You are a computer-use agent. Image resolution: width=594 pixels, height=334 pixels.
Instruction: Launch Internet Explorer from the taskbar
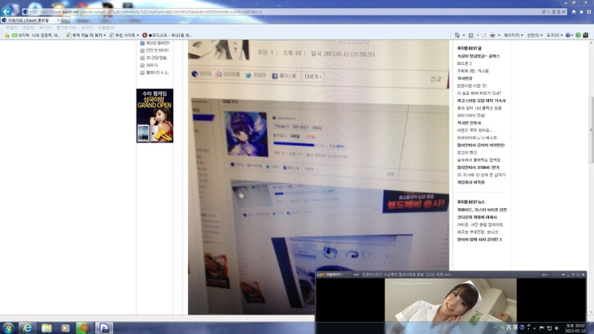(x=28, y=327)
